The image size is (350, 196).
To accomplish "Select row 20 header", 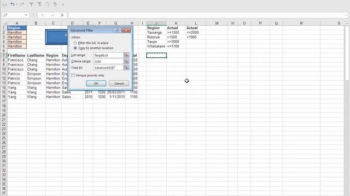I will point(4,115).
